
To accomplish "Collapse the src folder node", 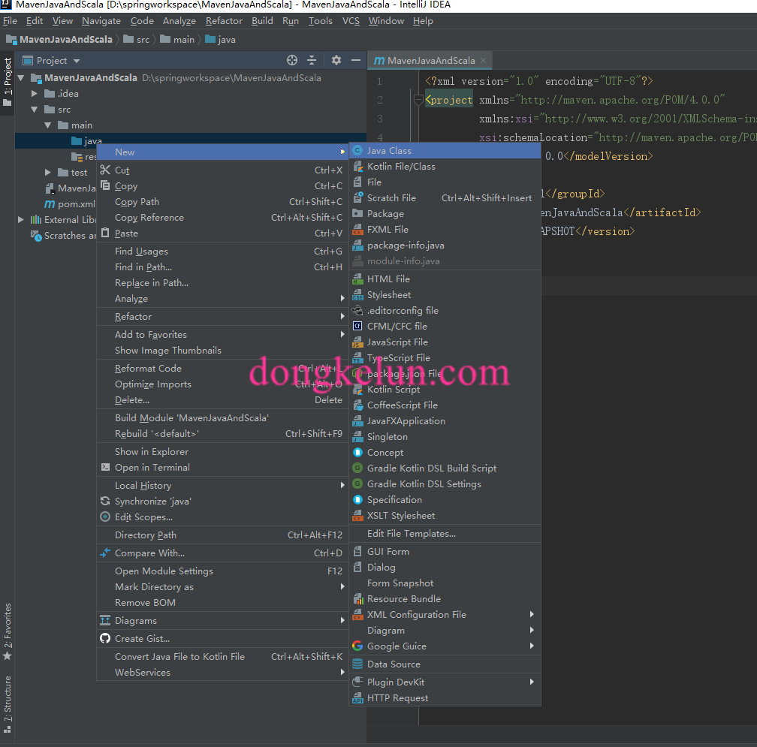I will click(35, 110).
